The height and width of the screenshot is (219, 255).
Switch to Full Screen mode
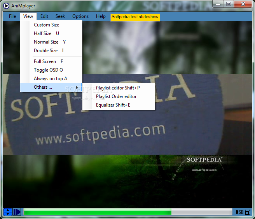(51, 61)
